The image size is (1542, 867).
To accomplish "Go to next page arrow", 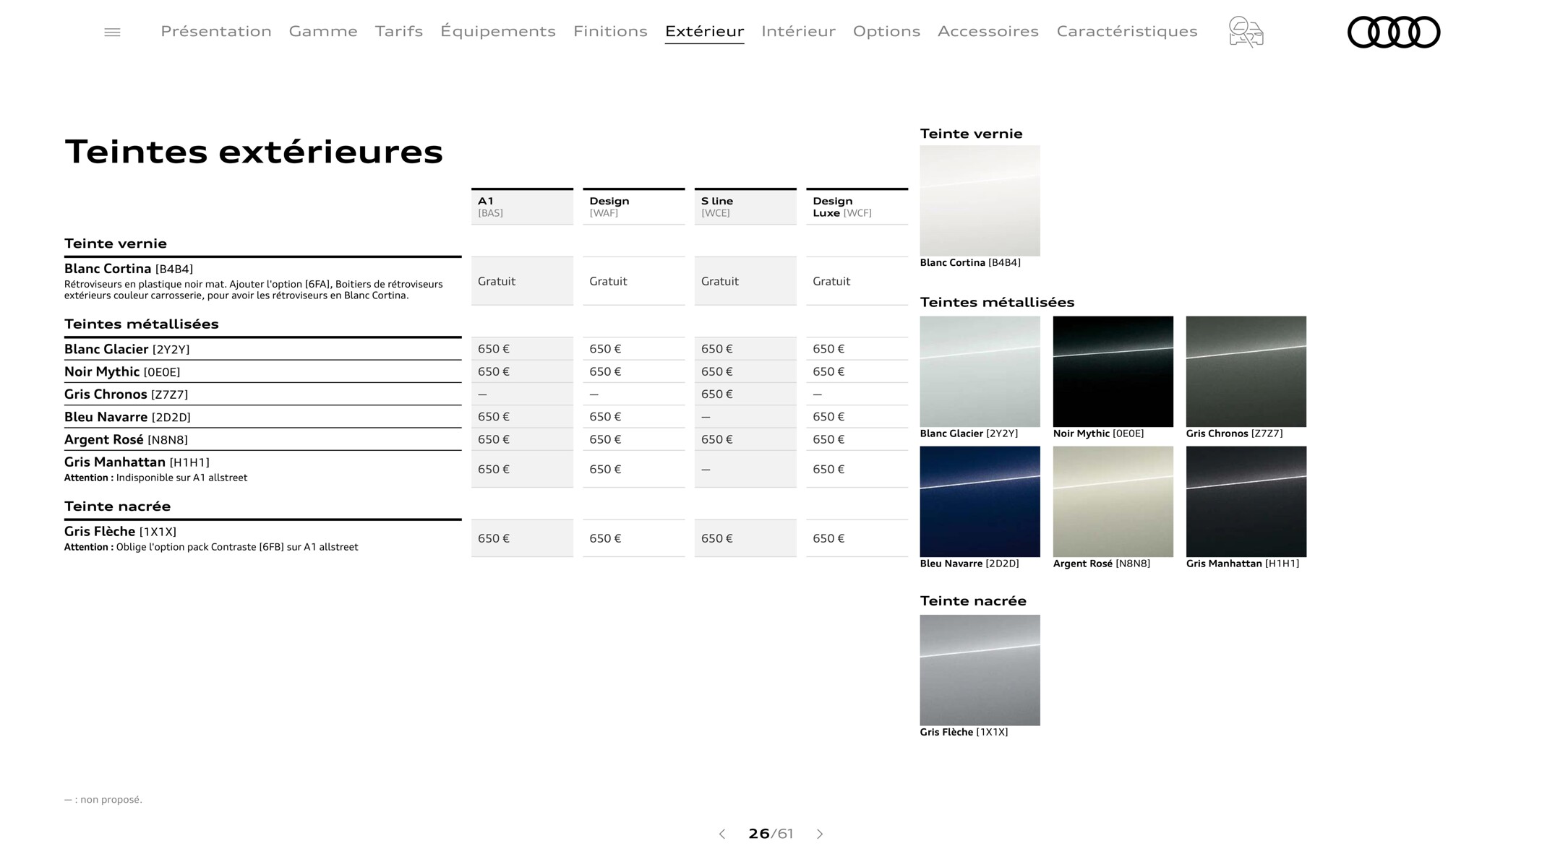I will 820,834.
